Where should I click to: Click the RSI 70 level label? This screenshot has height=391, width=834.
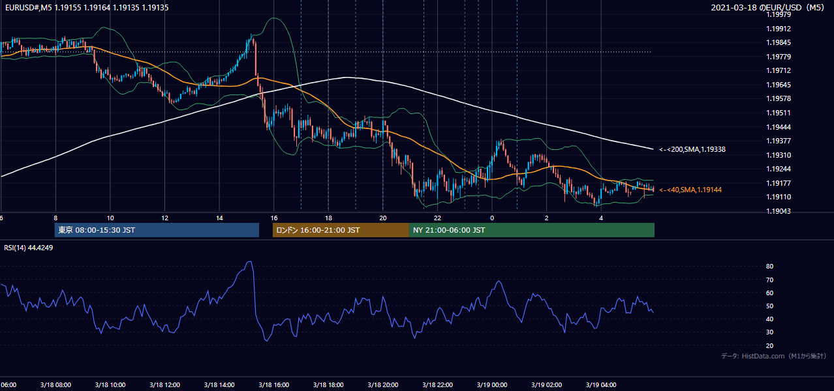pyautogui.click(x=769, y=280)
